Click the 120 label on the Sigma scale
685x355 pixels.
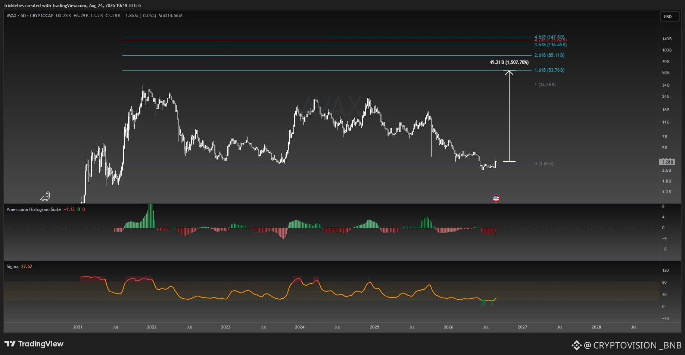pos(665,271)
